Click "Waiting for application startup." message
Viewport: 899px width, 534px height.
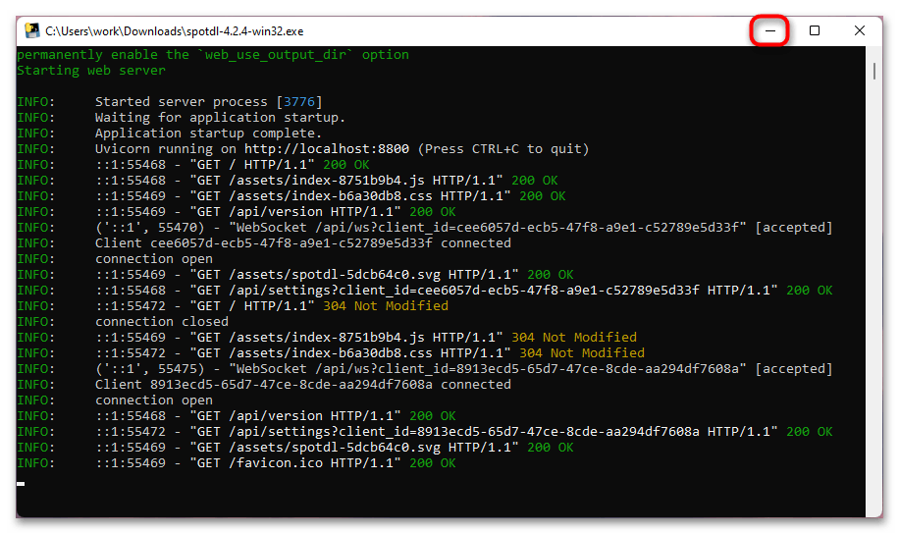[221, 118]
